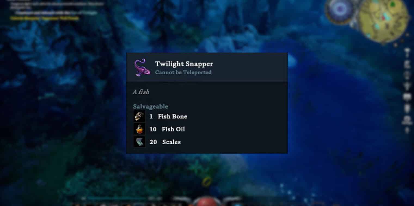This screenshot has height=206, width=414.
Task: Click the yellow quest tracker text
Action: point(45,18)
